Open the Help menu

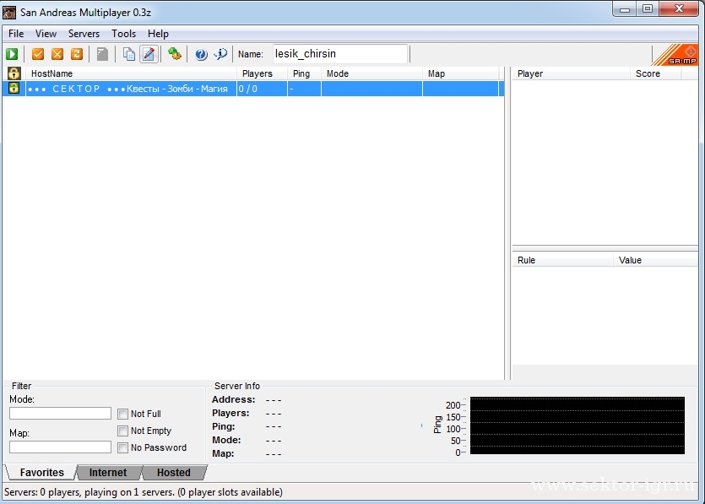pos(158,34)
